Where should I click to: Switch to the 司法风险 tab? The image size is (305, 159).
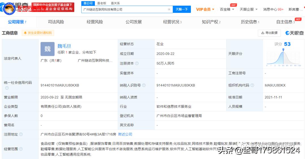[56, 22]
